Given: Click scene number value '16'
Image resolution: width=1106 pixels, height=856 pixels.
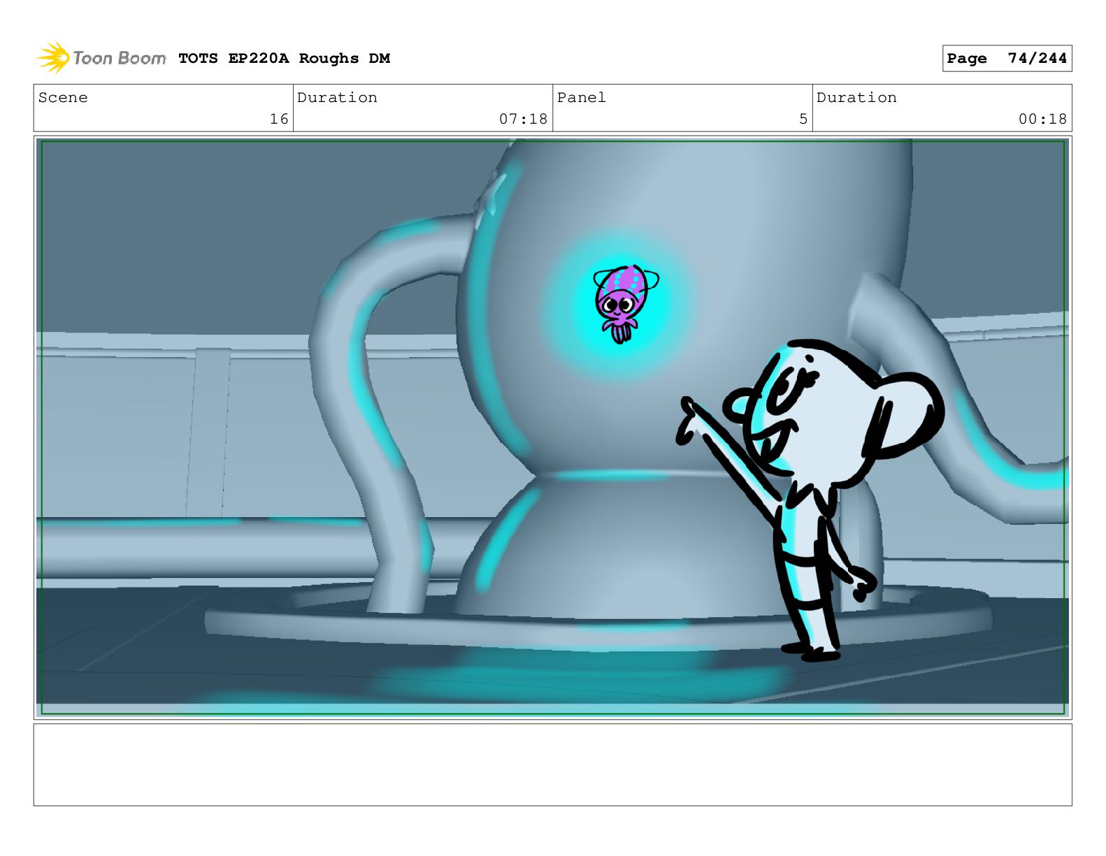Looking at the screenshot, I should coord(279,119).
